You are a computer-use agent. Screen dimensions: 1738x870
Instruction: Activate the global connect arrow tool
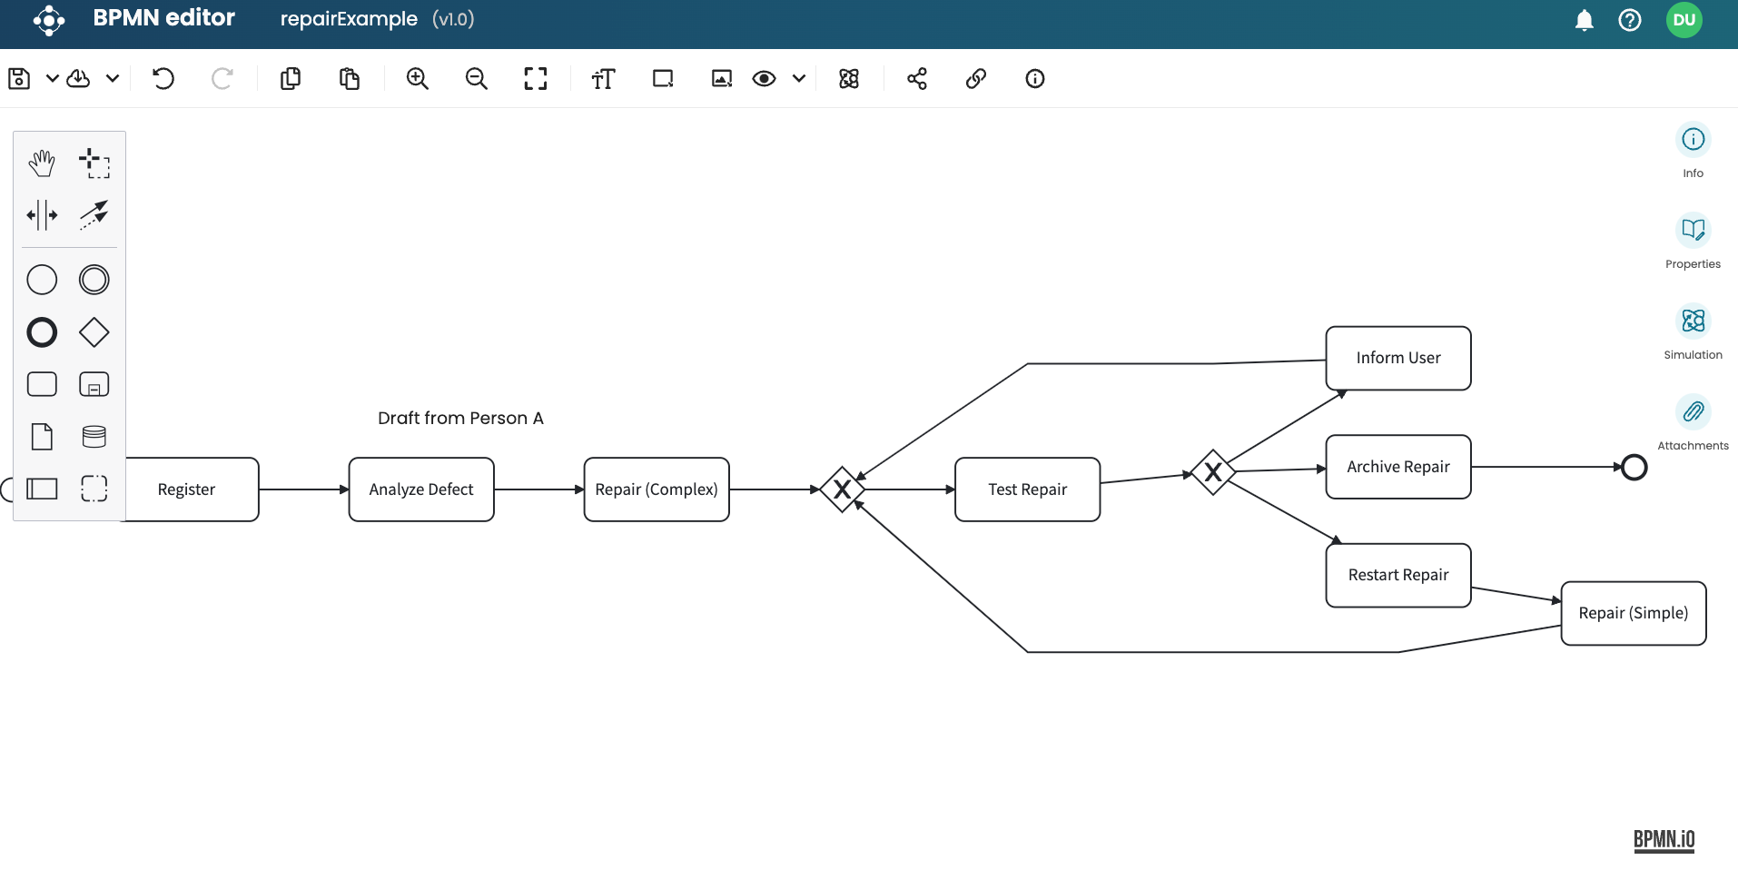click(x=94, y=215)
